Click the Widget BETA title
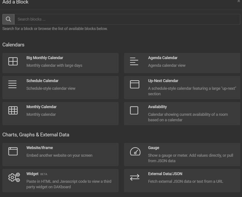 click(x=37, y=174)
